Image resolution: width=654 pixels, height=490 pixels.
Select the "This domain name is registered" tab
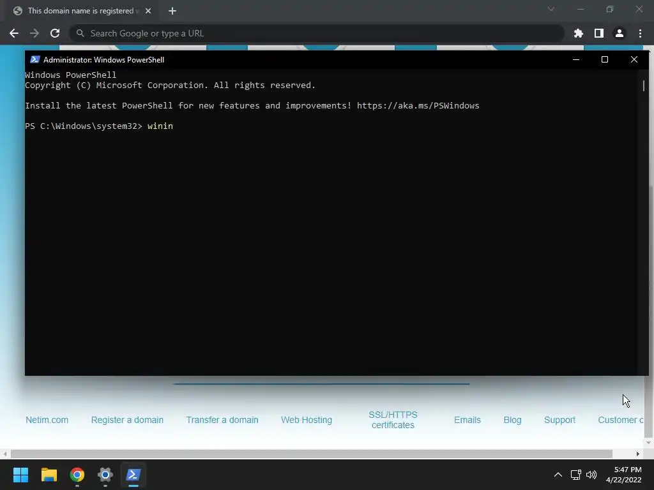[x=81, y=11]
